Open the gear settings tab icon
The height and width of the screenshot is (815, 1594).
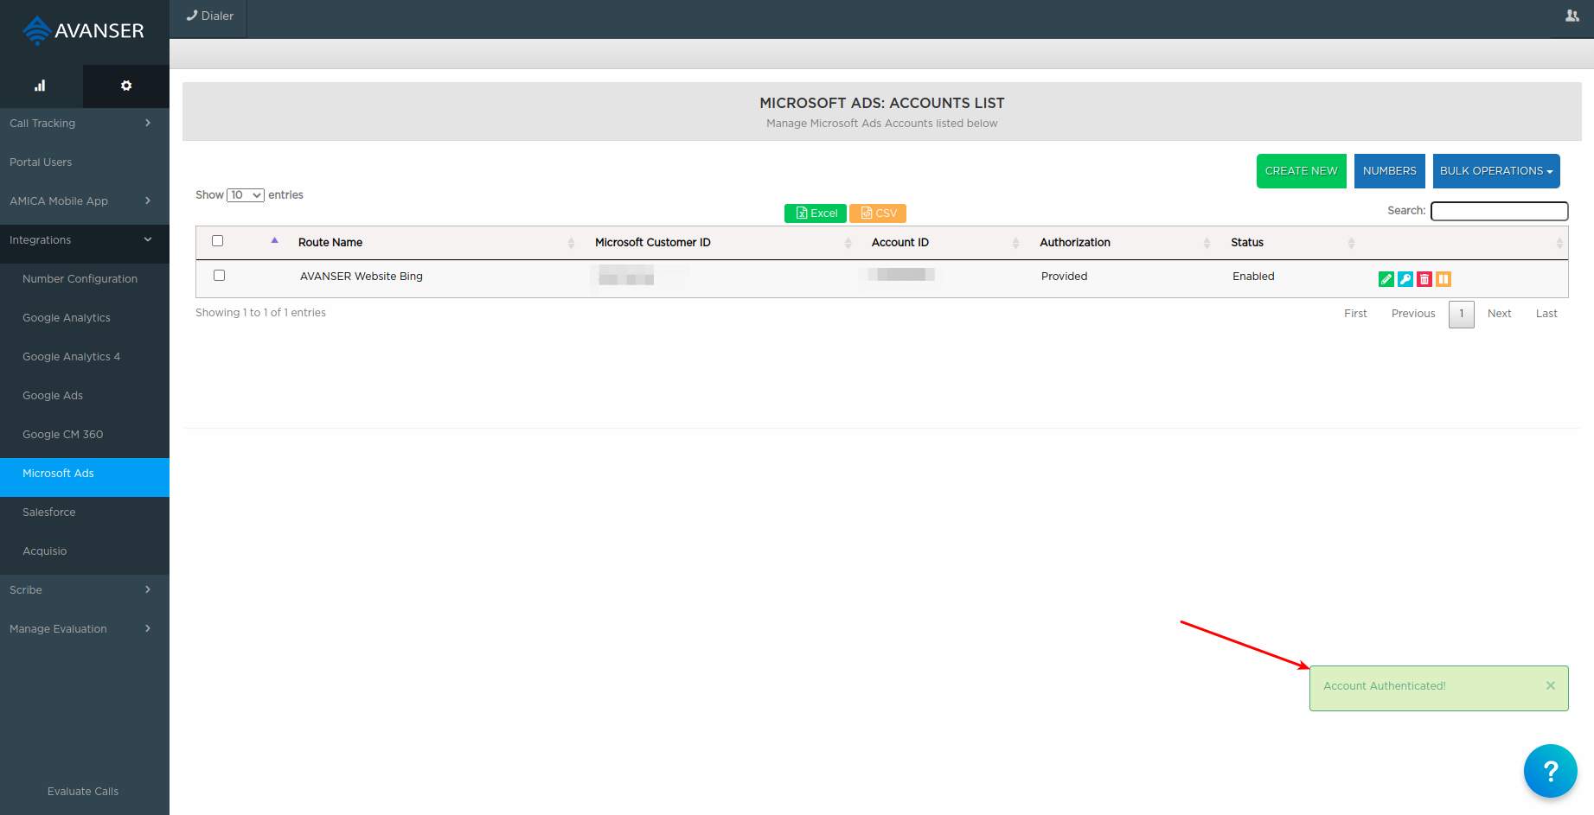[126, 86]
